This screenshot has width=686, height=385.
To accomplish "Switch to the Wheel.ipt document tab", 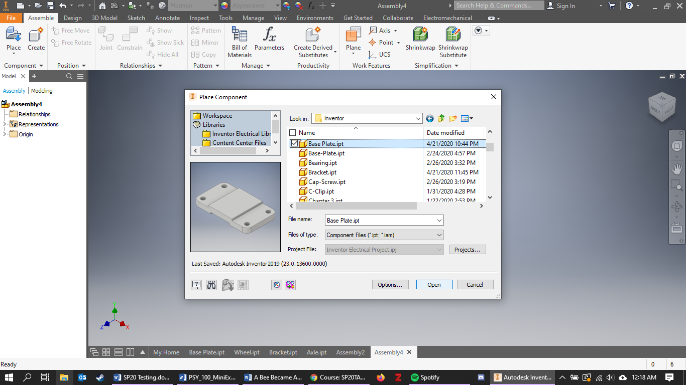I will (x=247, y=352).
